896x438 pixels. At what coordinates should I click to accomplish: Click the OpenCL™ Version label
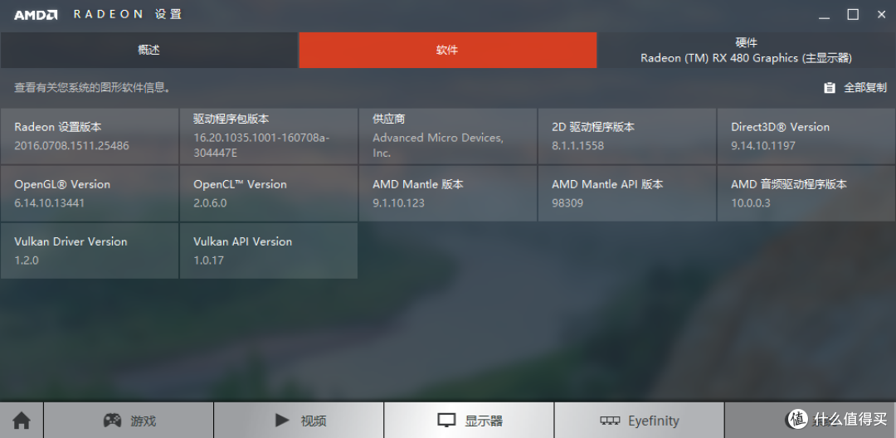(240, 184)
